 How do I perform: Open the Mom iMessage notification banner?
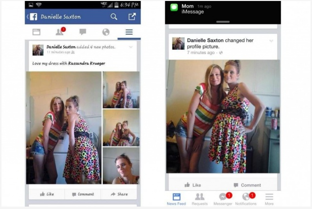point(223,10)
